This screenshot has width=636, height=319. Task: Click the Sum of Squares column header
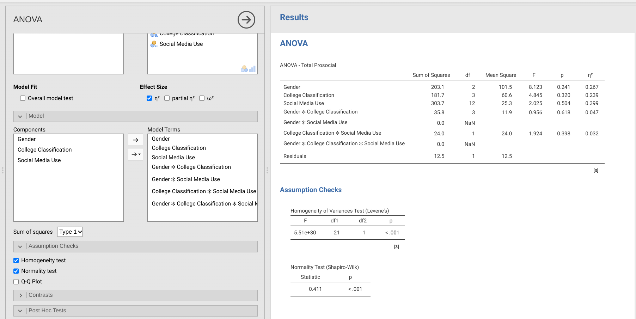click(x=431, y=75)
